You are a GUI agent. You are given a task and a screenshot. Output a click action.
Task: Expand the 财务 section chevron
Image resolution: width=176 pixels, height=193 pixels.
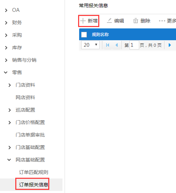pyautogui.click(x=6, y=23)
